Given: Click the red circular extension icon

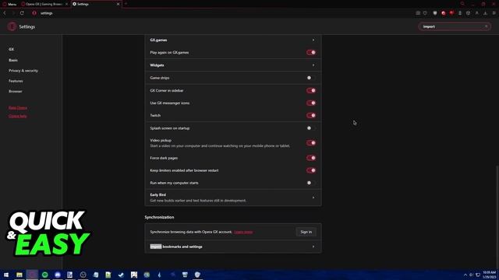Looking at the screenshot, I should [x=444, y=13].
